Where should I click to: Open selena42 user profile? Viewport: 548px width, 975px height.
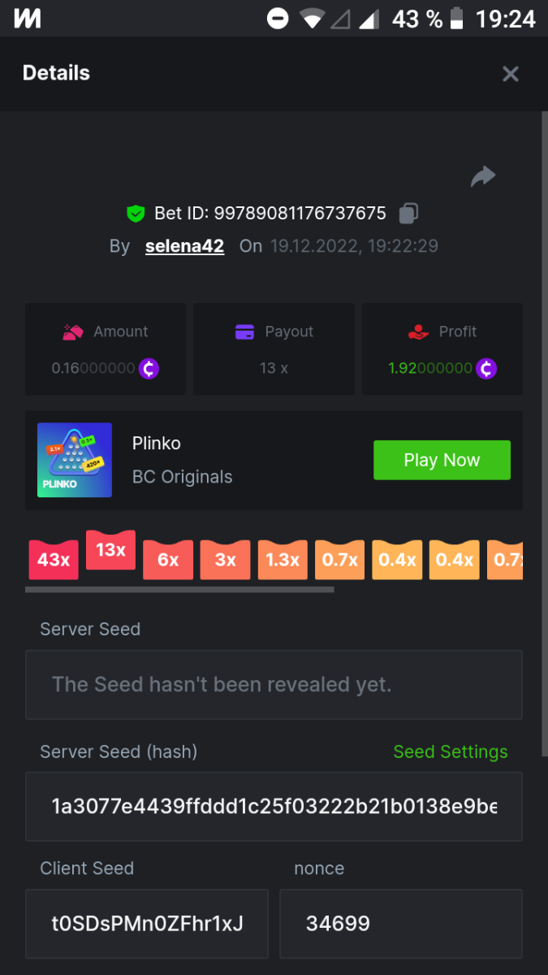pos(184,246)
